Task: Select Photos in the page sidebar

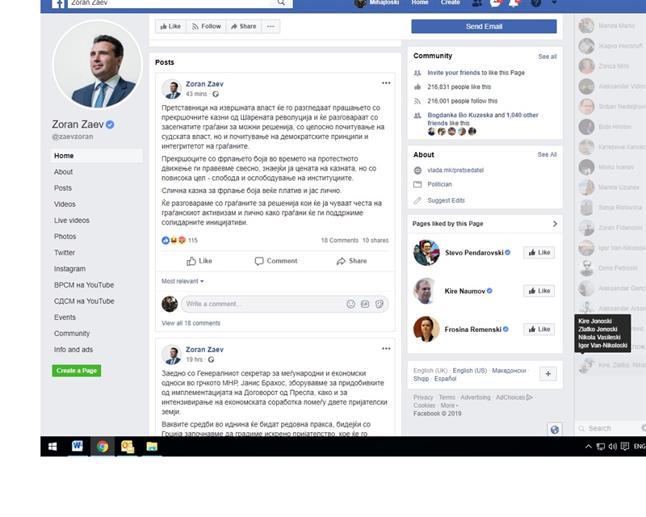Action: [65, 236]
